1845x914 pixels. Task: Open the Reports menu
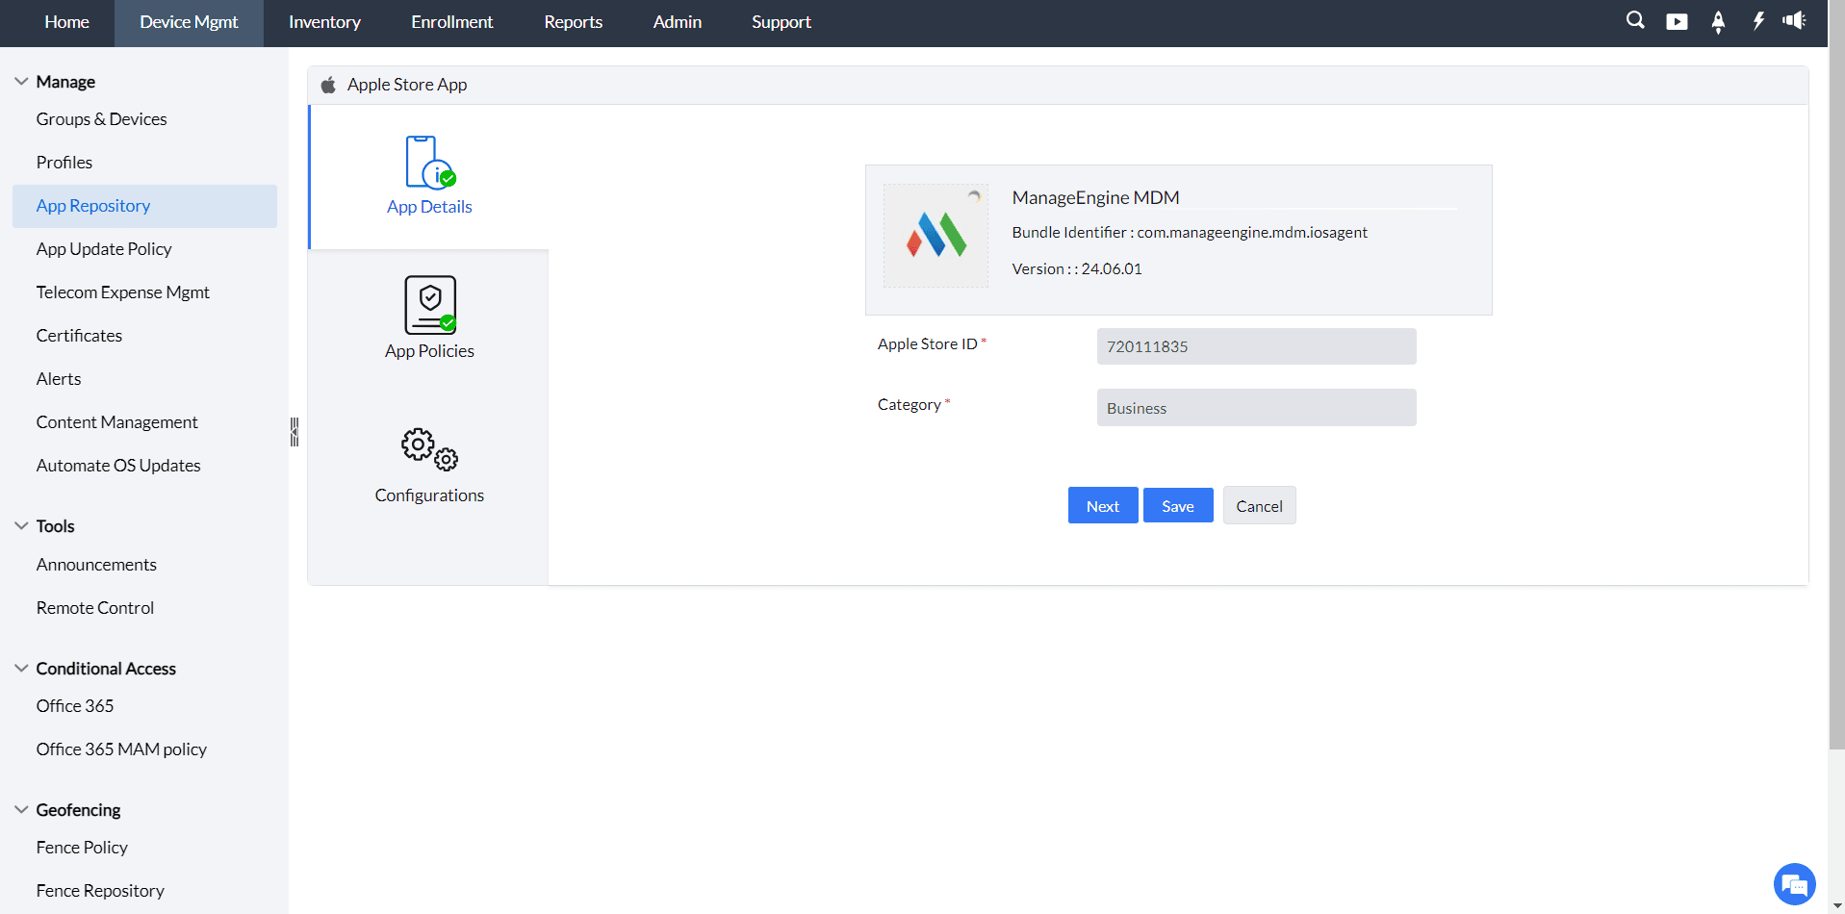click(x=573, y=21)
